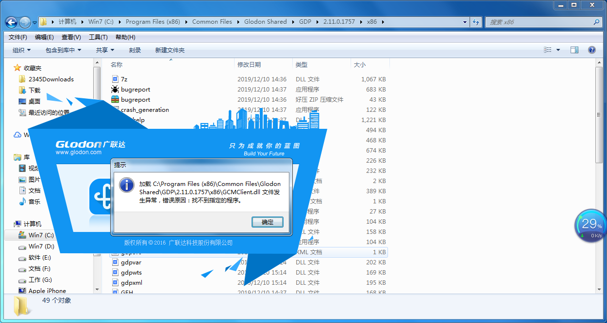This screenshot has width=607, height=323.
Task: Open the view options dropdown arrow
Action: click(x=558, y=50)
